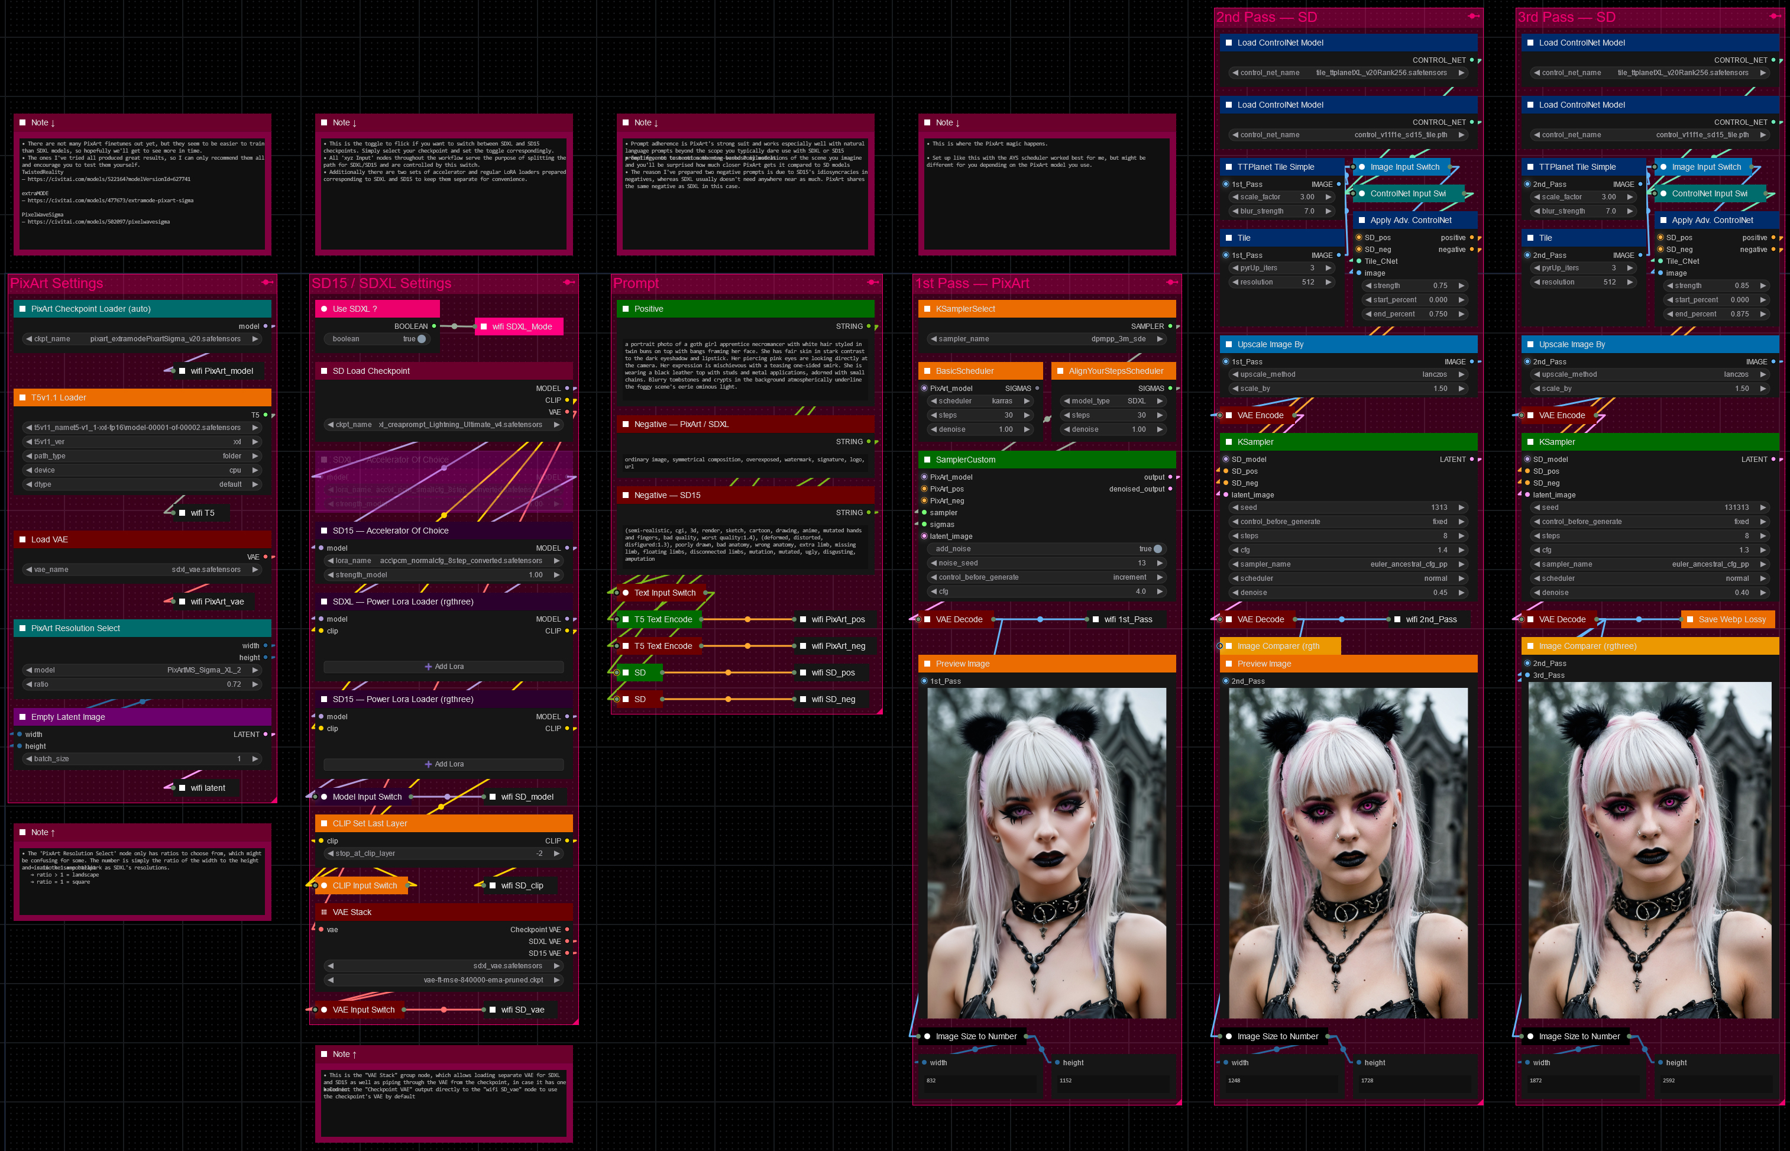This screenshot has height=1151, width=1790.
Task: Click the 1st_Pass input radio on Upscale Image By
Action: (x=1225, y=362)
